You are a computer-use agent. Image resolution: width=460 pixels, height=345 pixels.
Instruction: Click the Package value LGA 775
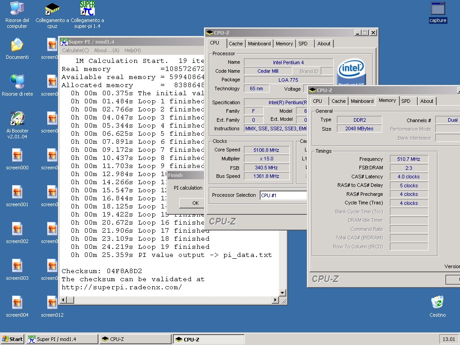tap(288, 80)
